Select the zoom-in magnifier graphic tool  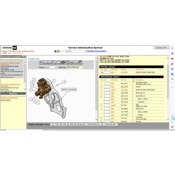point(45,63)
